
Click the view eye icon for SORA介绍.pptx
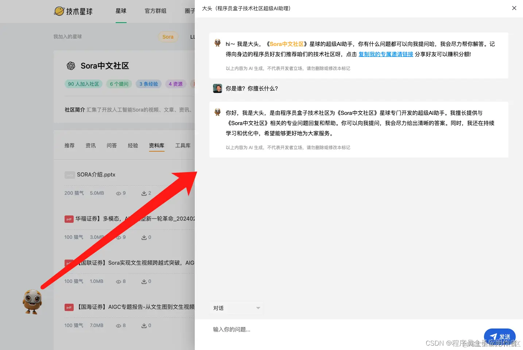click(119, 194)
